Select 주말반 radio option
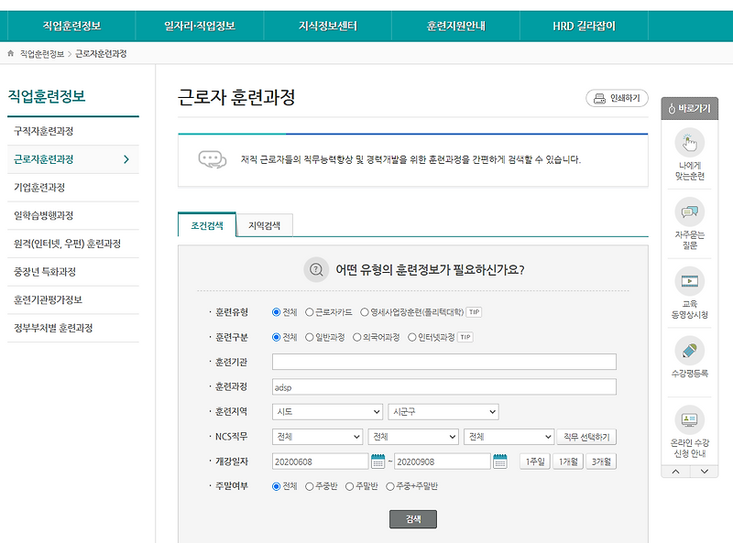This screenshot has height=543, width=733. point(349,486)
